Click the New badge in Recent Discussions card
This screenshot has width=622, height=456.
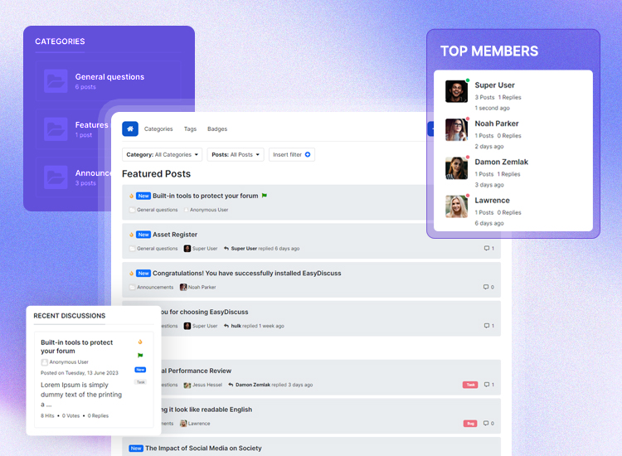pos(140,370)
